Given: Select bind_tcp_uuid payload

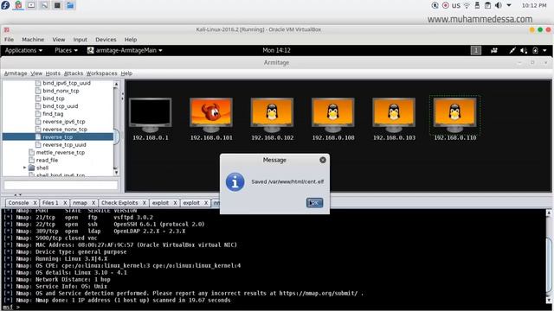Looking at the screenshot, I should click(x=60, y=106).
